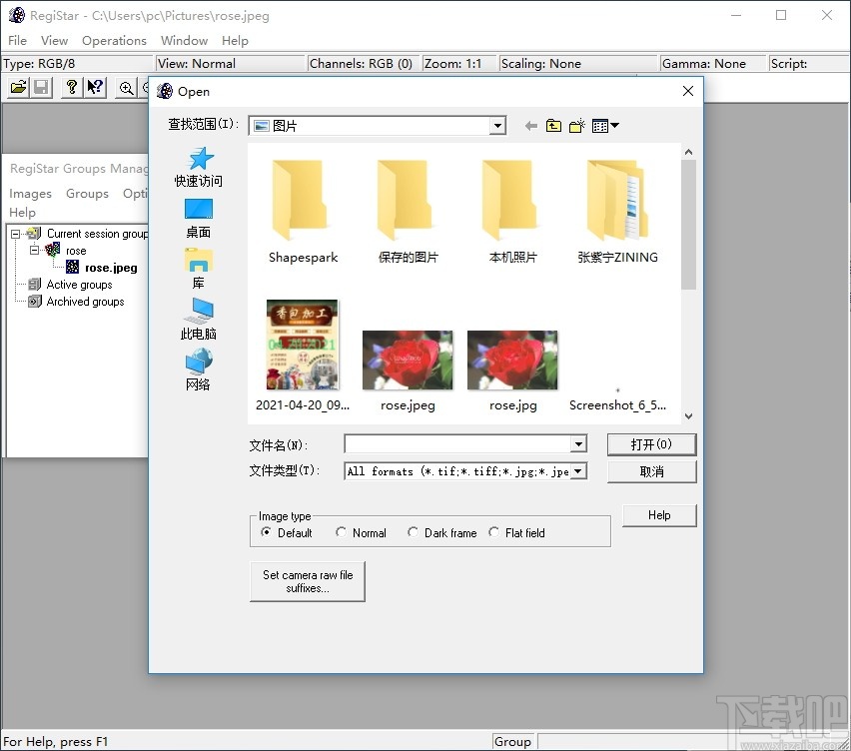Create new folder icon in Open dialog
Image resolution: width=851 pixels, height=751 pixels.
point(577,126)
